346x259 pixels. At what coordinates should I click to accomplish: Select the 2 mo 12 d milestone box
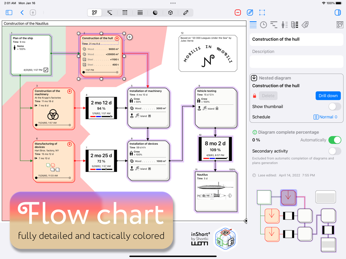[101, 108]
